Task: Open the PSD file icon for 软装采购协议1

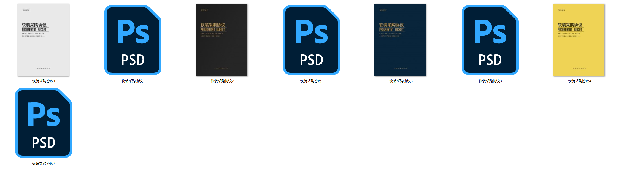Action: click(x=133, y=40)
